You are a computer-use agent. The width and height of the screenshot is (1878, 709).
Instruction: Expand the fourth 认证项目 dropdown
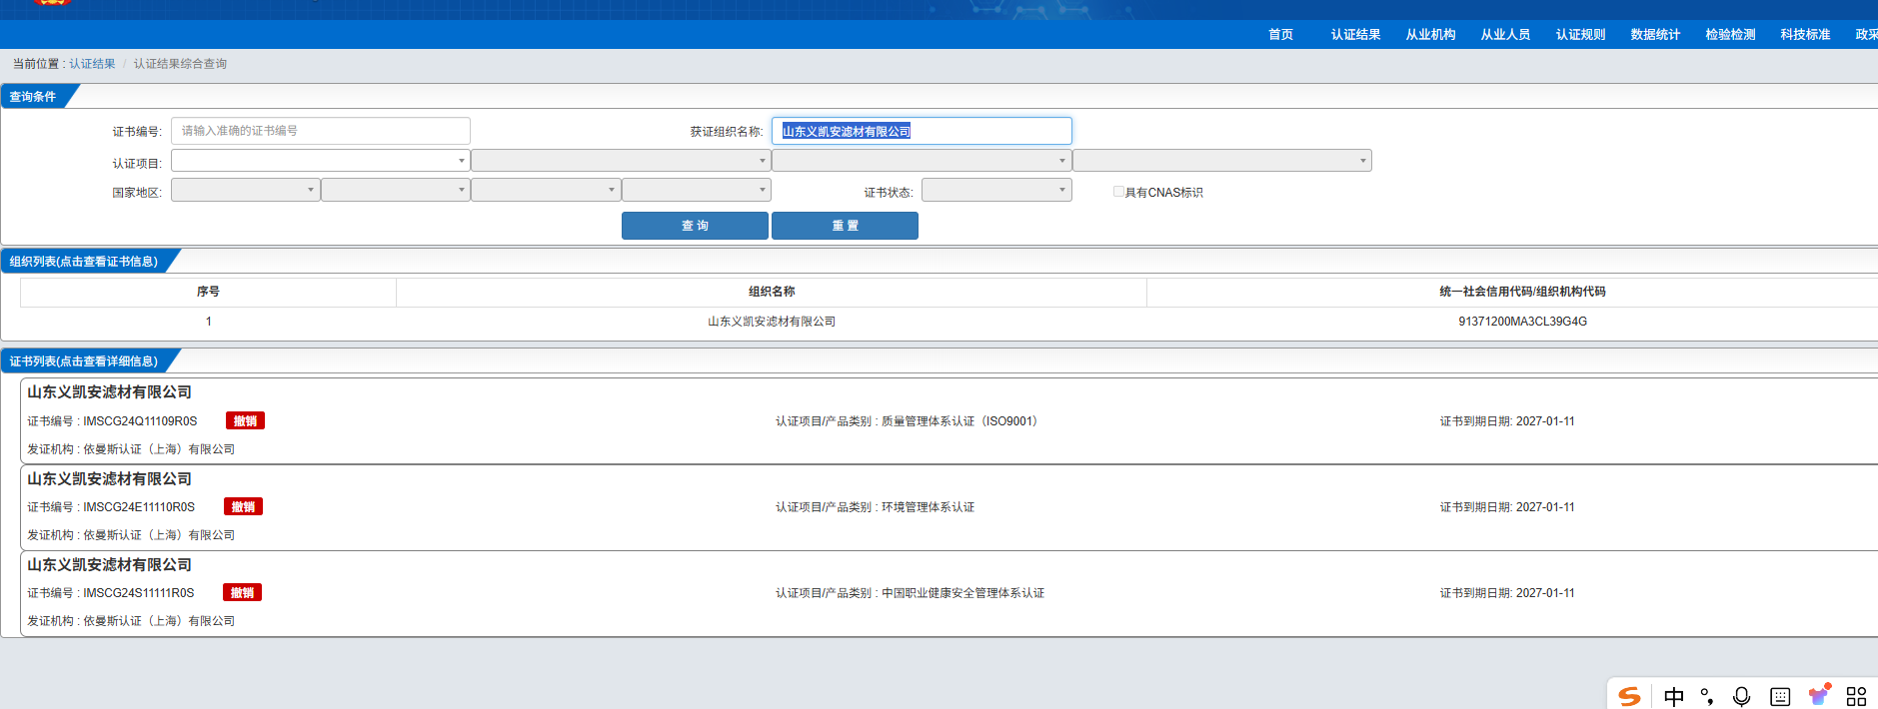pyautogui.click(x=1222, y=161)
